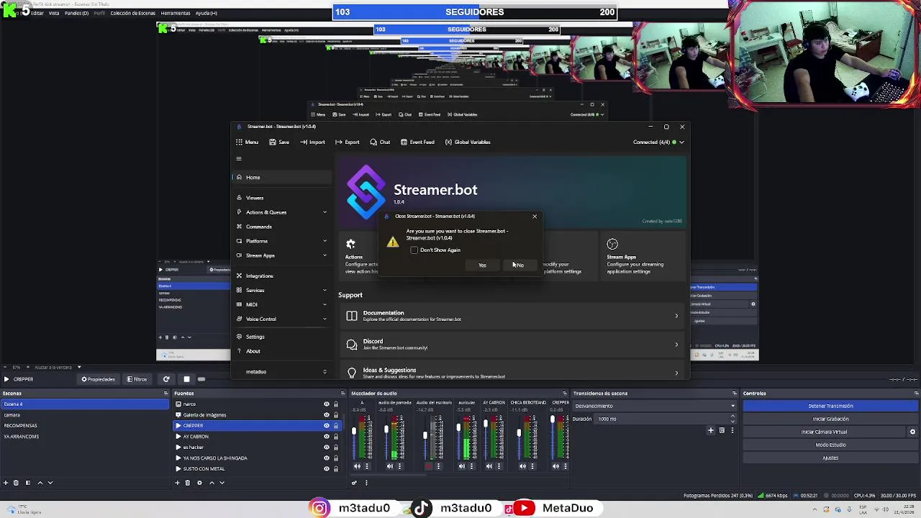Toggle the lock on SUSTO CON METAL source

tap(335, 469)
